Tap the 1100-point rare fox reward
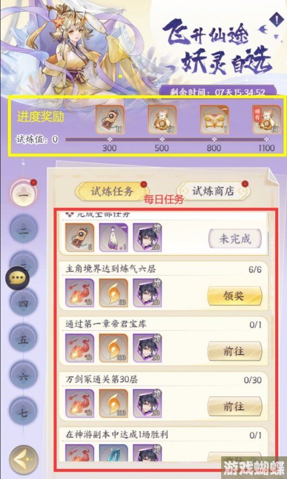Viewport: 287px width, 479px height. point(266,120)
